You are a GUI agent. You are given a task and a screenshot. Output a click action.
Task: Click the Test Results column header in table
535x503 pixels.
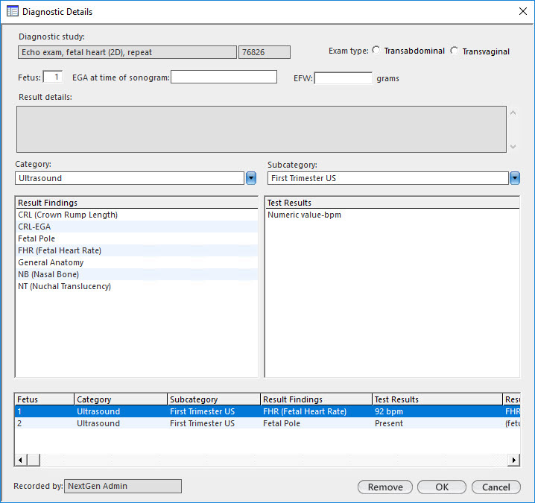[x=437, y=399]
